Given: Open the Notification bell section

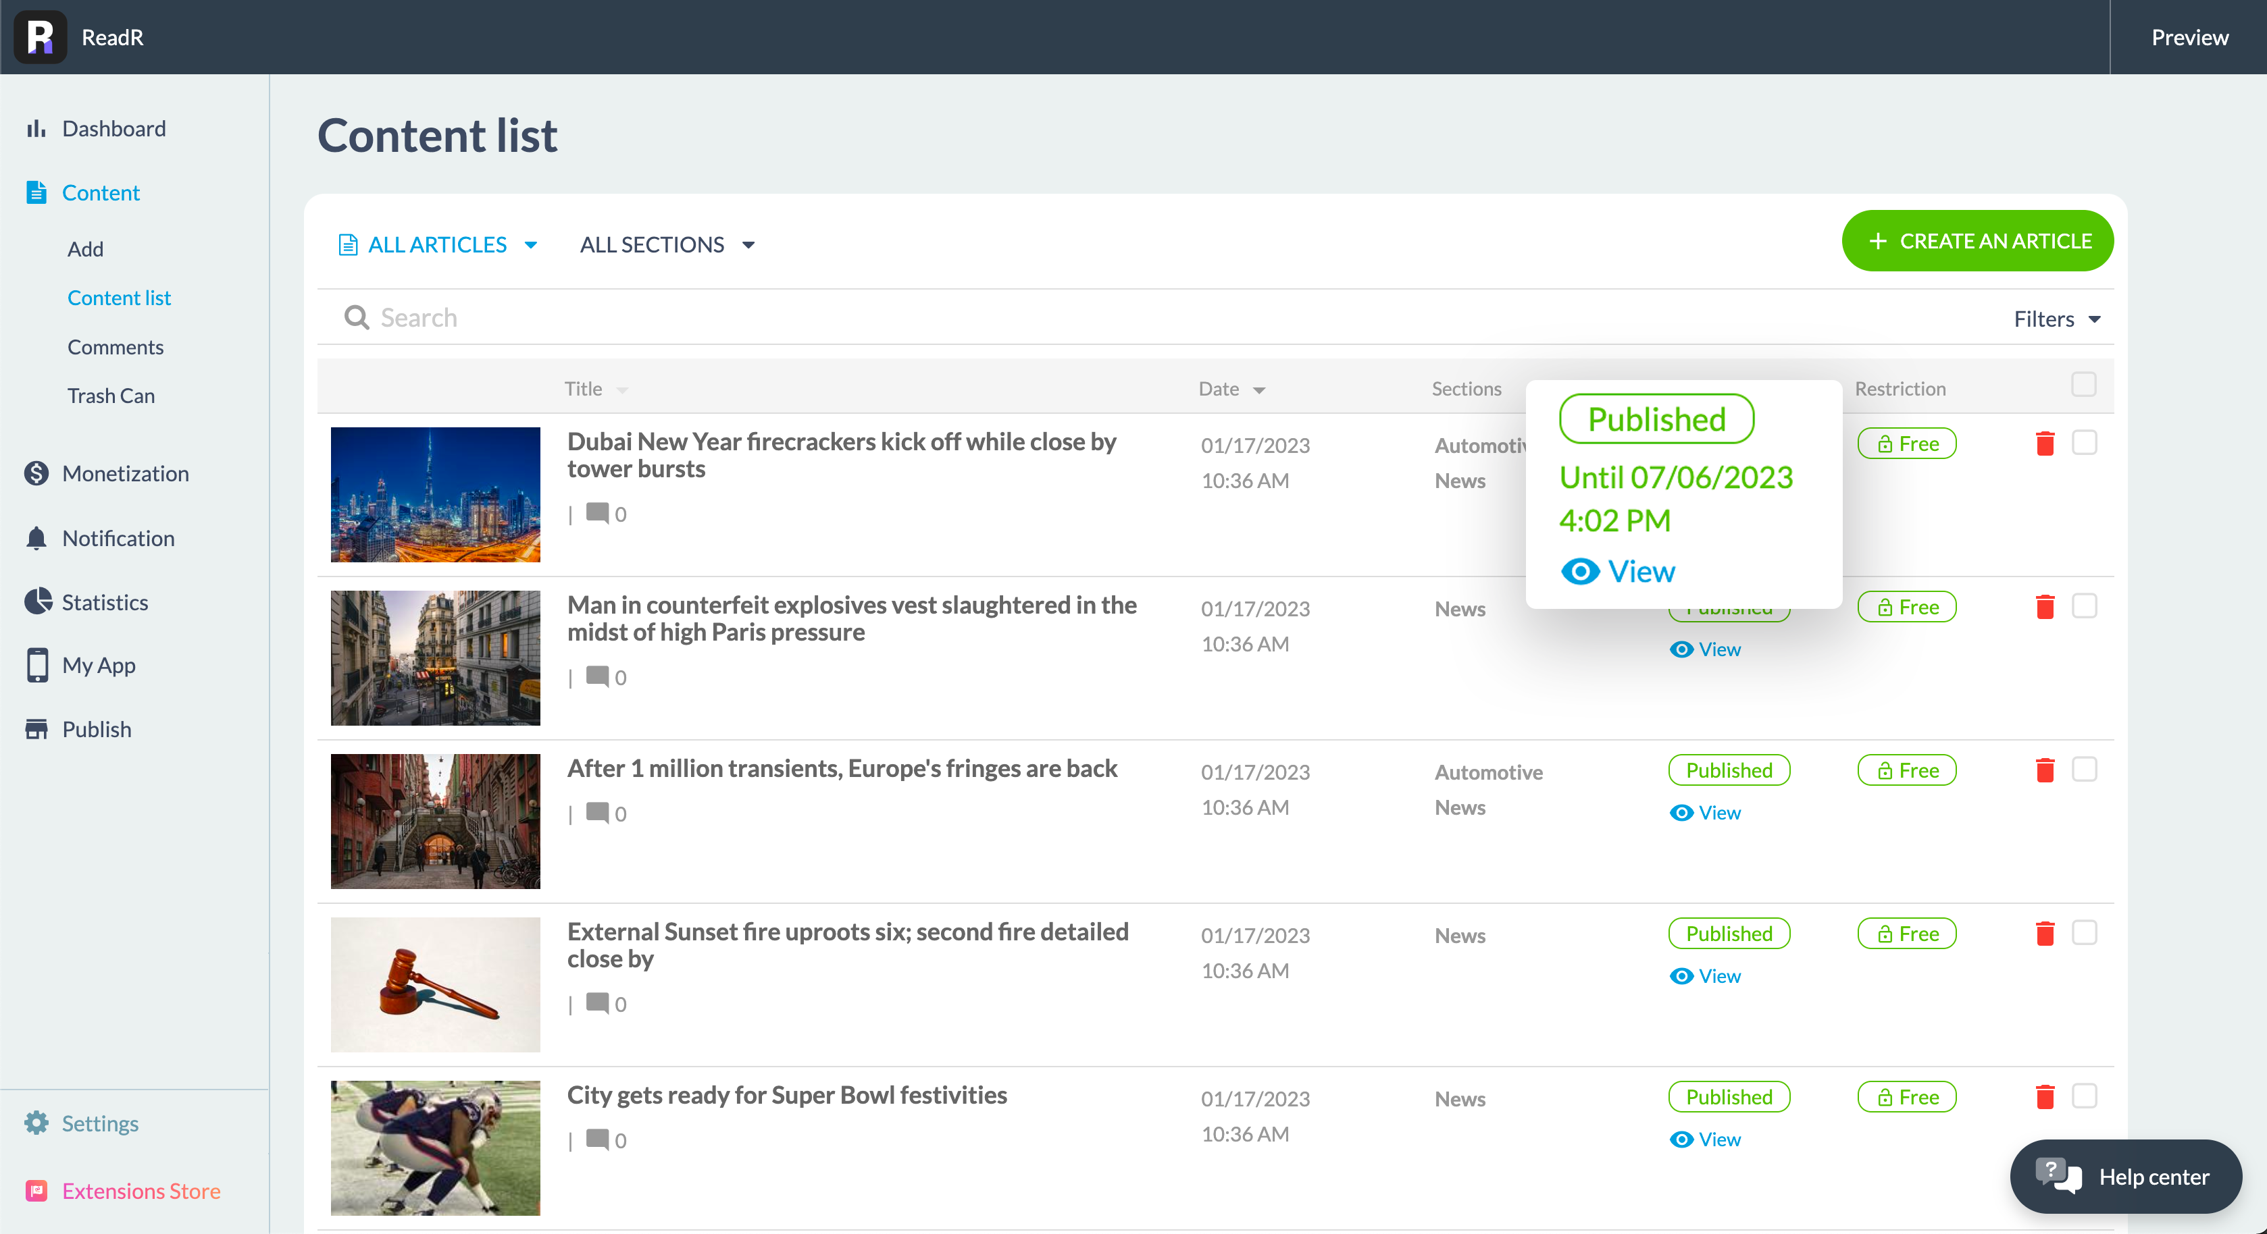Looking at the screenshot, I should (x=37, y=538).
